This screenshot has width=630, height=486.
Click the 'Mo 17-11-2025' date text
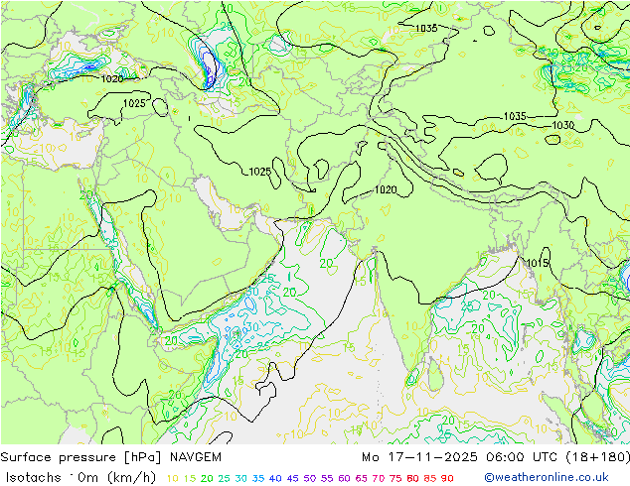419,457
